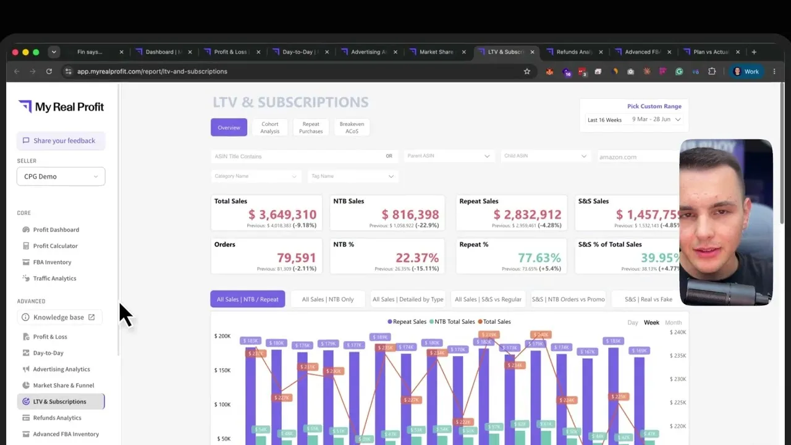This screenshot has width=791, height=445.
Task: Set chart granularity to Month
Action: [x=674, y=323]
